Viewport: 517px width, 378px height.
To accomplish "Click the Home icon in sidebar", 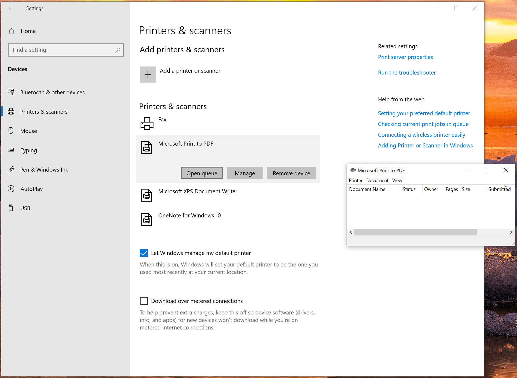I will click(x=12, y=31).
